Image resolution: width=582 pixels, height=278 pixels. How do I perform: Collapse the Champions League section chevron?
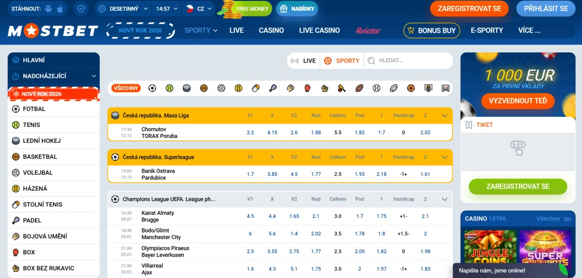click(444, 199)
